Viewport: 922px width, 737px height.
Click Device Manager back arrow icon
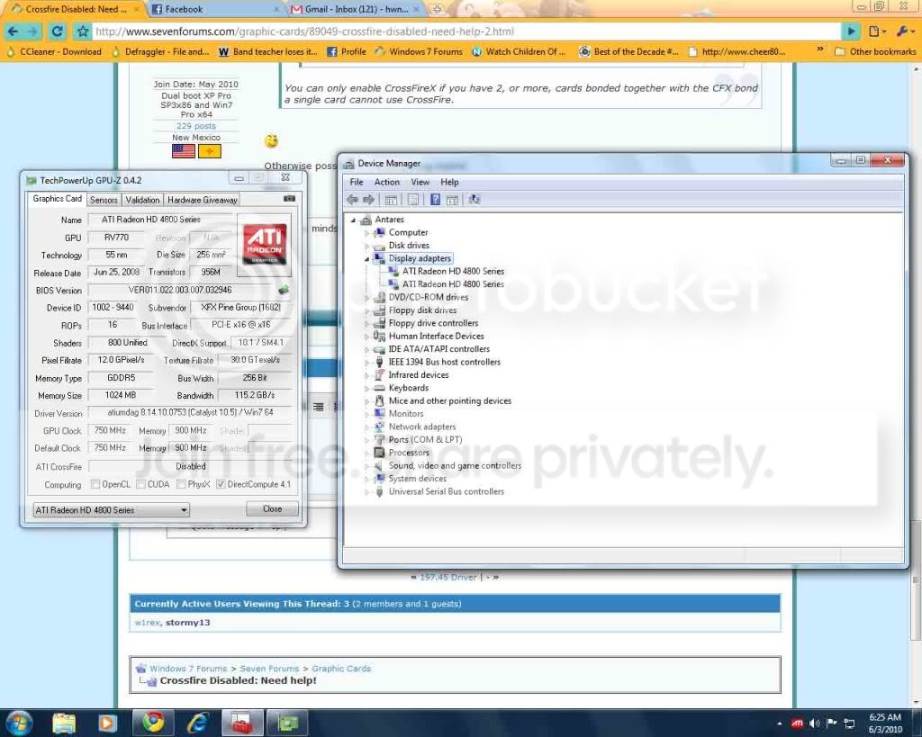pyautogui.click(x=352, y=200)
